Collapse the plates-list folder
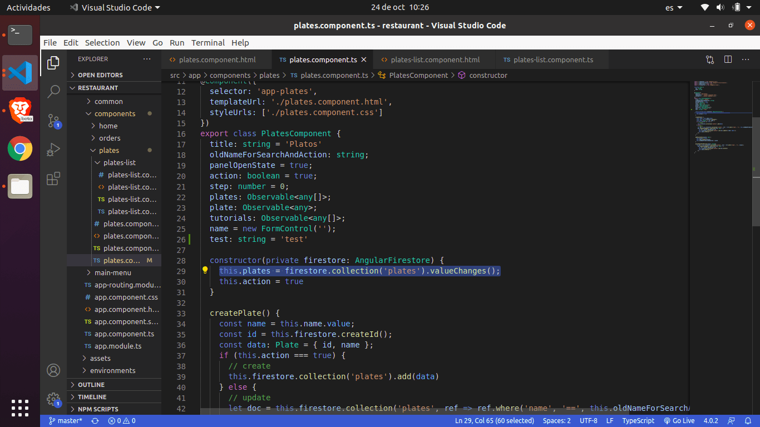 click(119, 163)
